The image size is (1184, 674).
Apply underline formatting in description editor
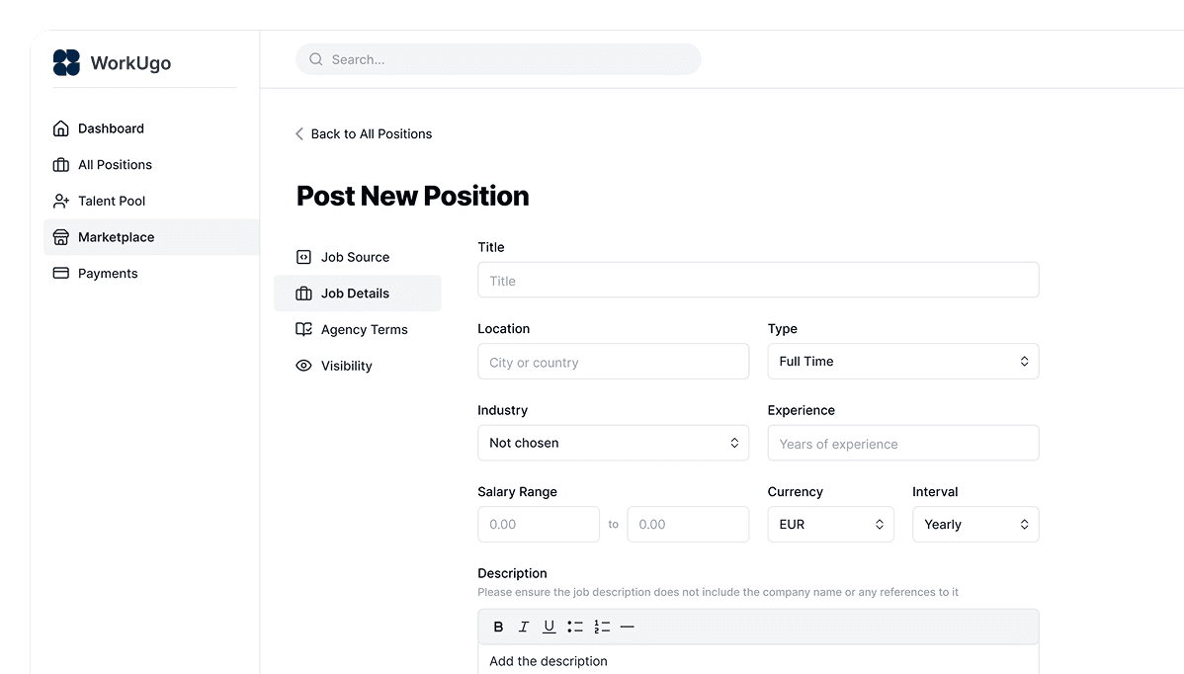click(550, 627)
